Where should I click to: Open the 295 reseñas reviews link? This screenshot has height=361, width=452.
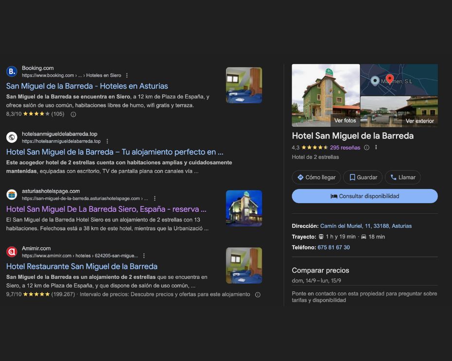[x=345, y=148]
